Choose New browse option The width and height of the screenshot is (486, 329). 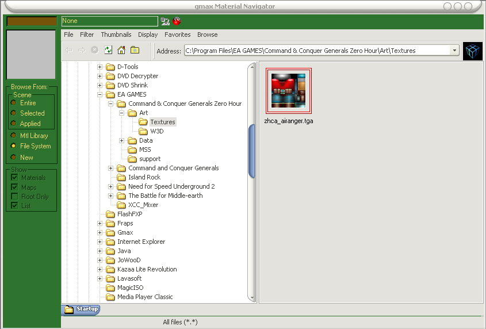point(13,157)
